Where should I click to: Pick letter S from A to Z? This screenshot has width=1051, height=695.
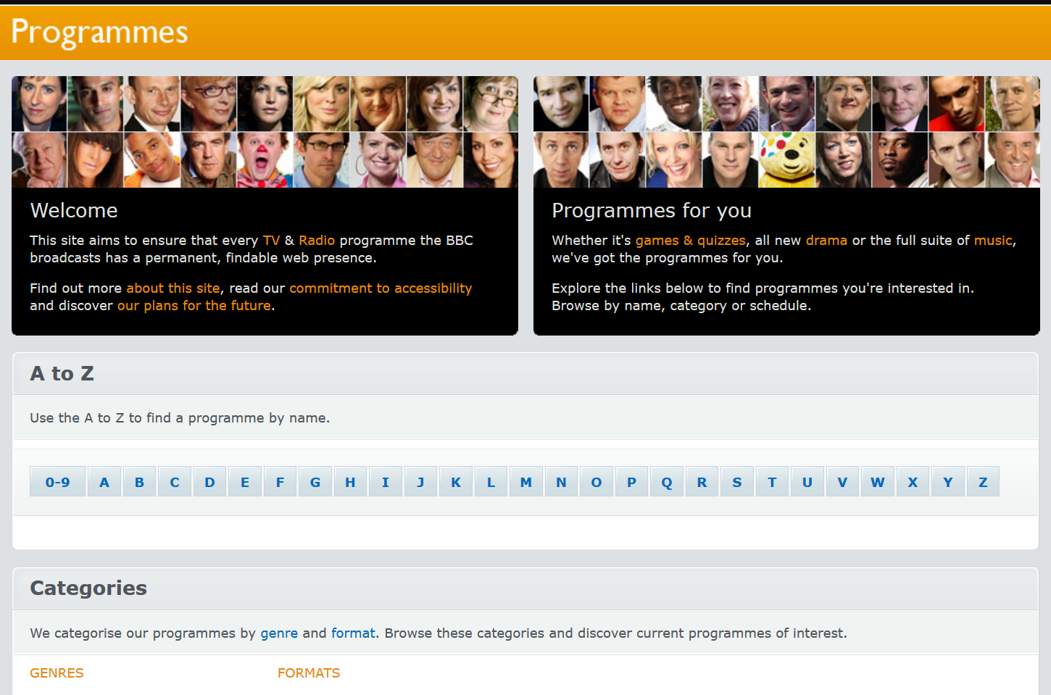(x=737, y=482)
